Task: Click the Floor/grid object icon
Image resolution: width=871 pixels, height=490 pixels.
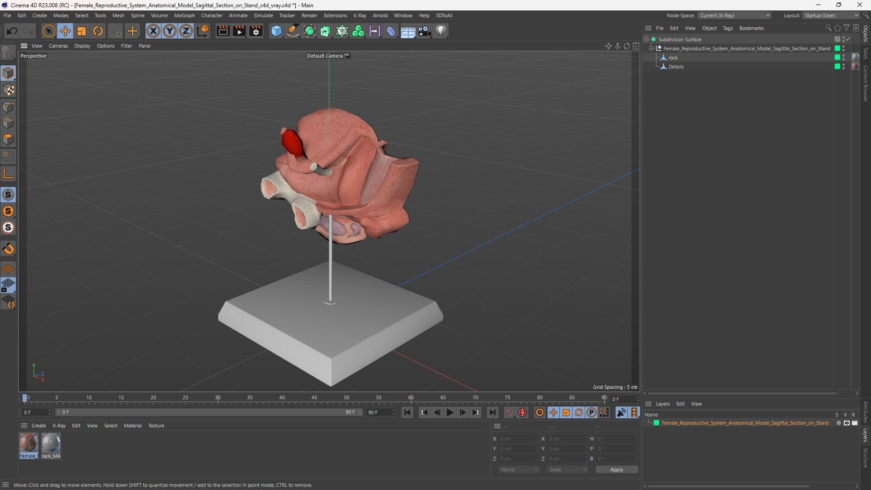Action: pyautogui.click(x=408, y=31)
